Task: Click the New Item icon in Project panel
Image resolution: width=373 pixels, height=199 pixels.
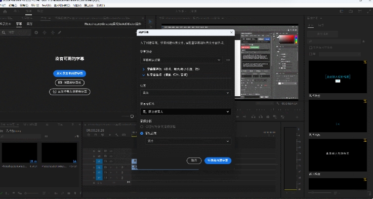Action: (x=75, y=193)
